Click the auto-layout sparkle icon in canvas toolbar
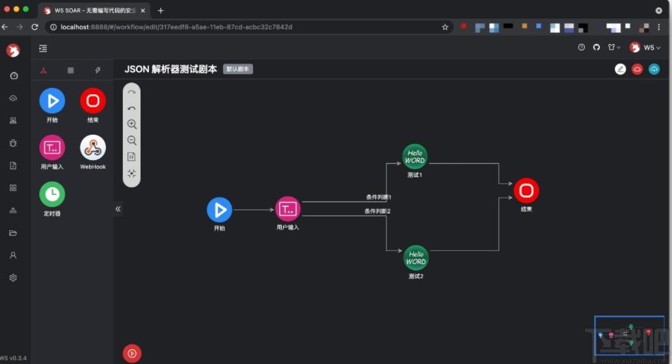This screenshot has width=672, height=364. click(131, 173)
